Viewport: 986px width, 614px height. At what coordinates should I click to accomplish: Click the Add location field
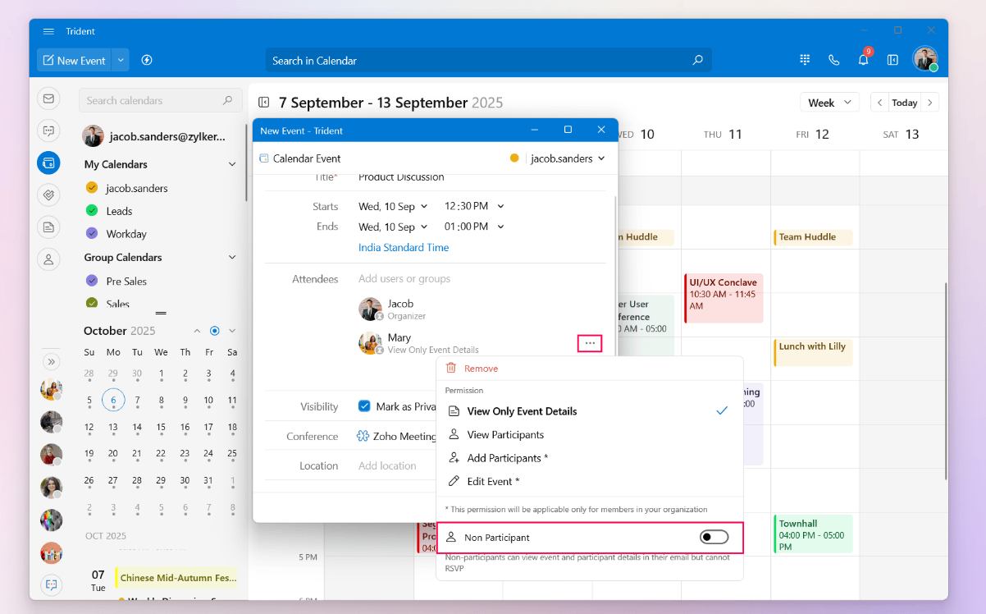click(387, 465)
